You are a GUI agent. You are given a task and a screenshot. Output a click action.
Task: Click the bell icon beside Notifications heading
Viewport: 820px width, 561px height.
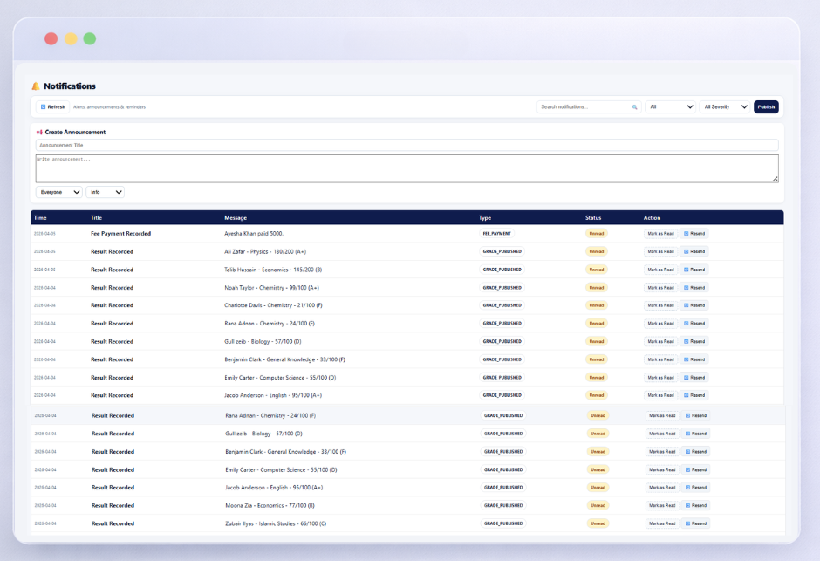[36, 86]
